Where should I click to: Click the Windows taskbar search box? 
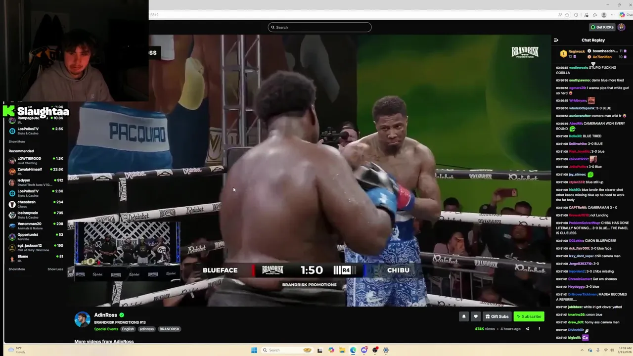coord(287,350)
